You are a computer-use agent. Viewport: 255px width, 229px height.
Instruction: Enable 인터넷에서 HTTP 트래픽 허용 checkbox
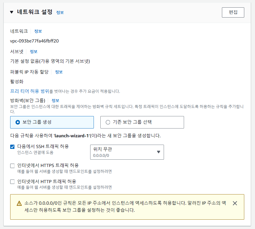(12, 182)
